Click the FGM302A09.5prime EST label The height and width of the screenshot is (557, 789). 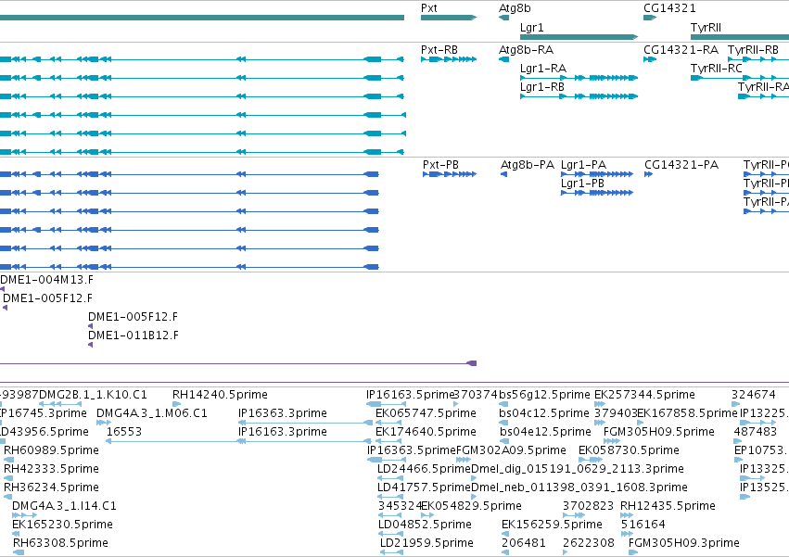[x=511, y=449]
